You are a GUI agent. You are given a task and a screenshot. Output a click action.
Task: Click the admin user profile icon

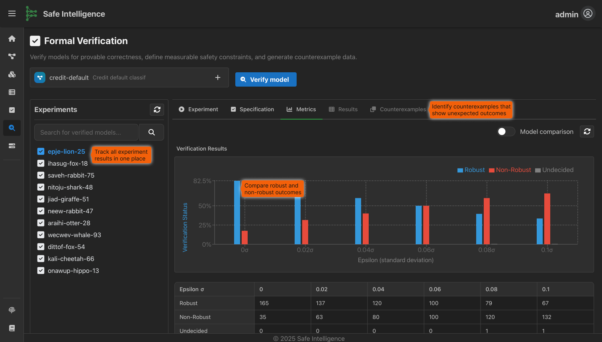588,14
